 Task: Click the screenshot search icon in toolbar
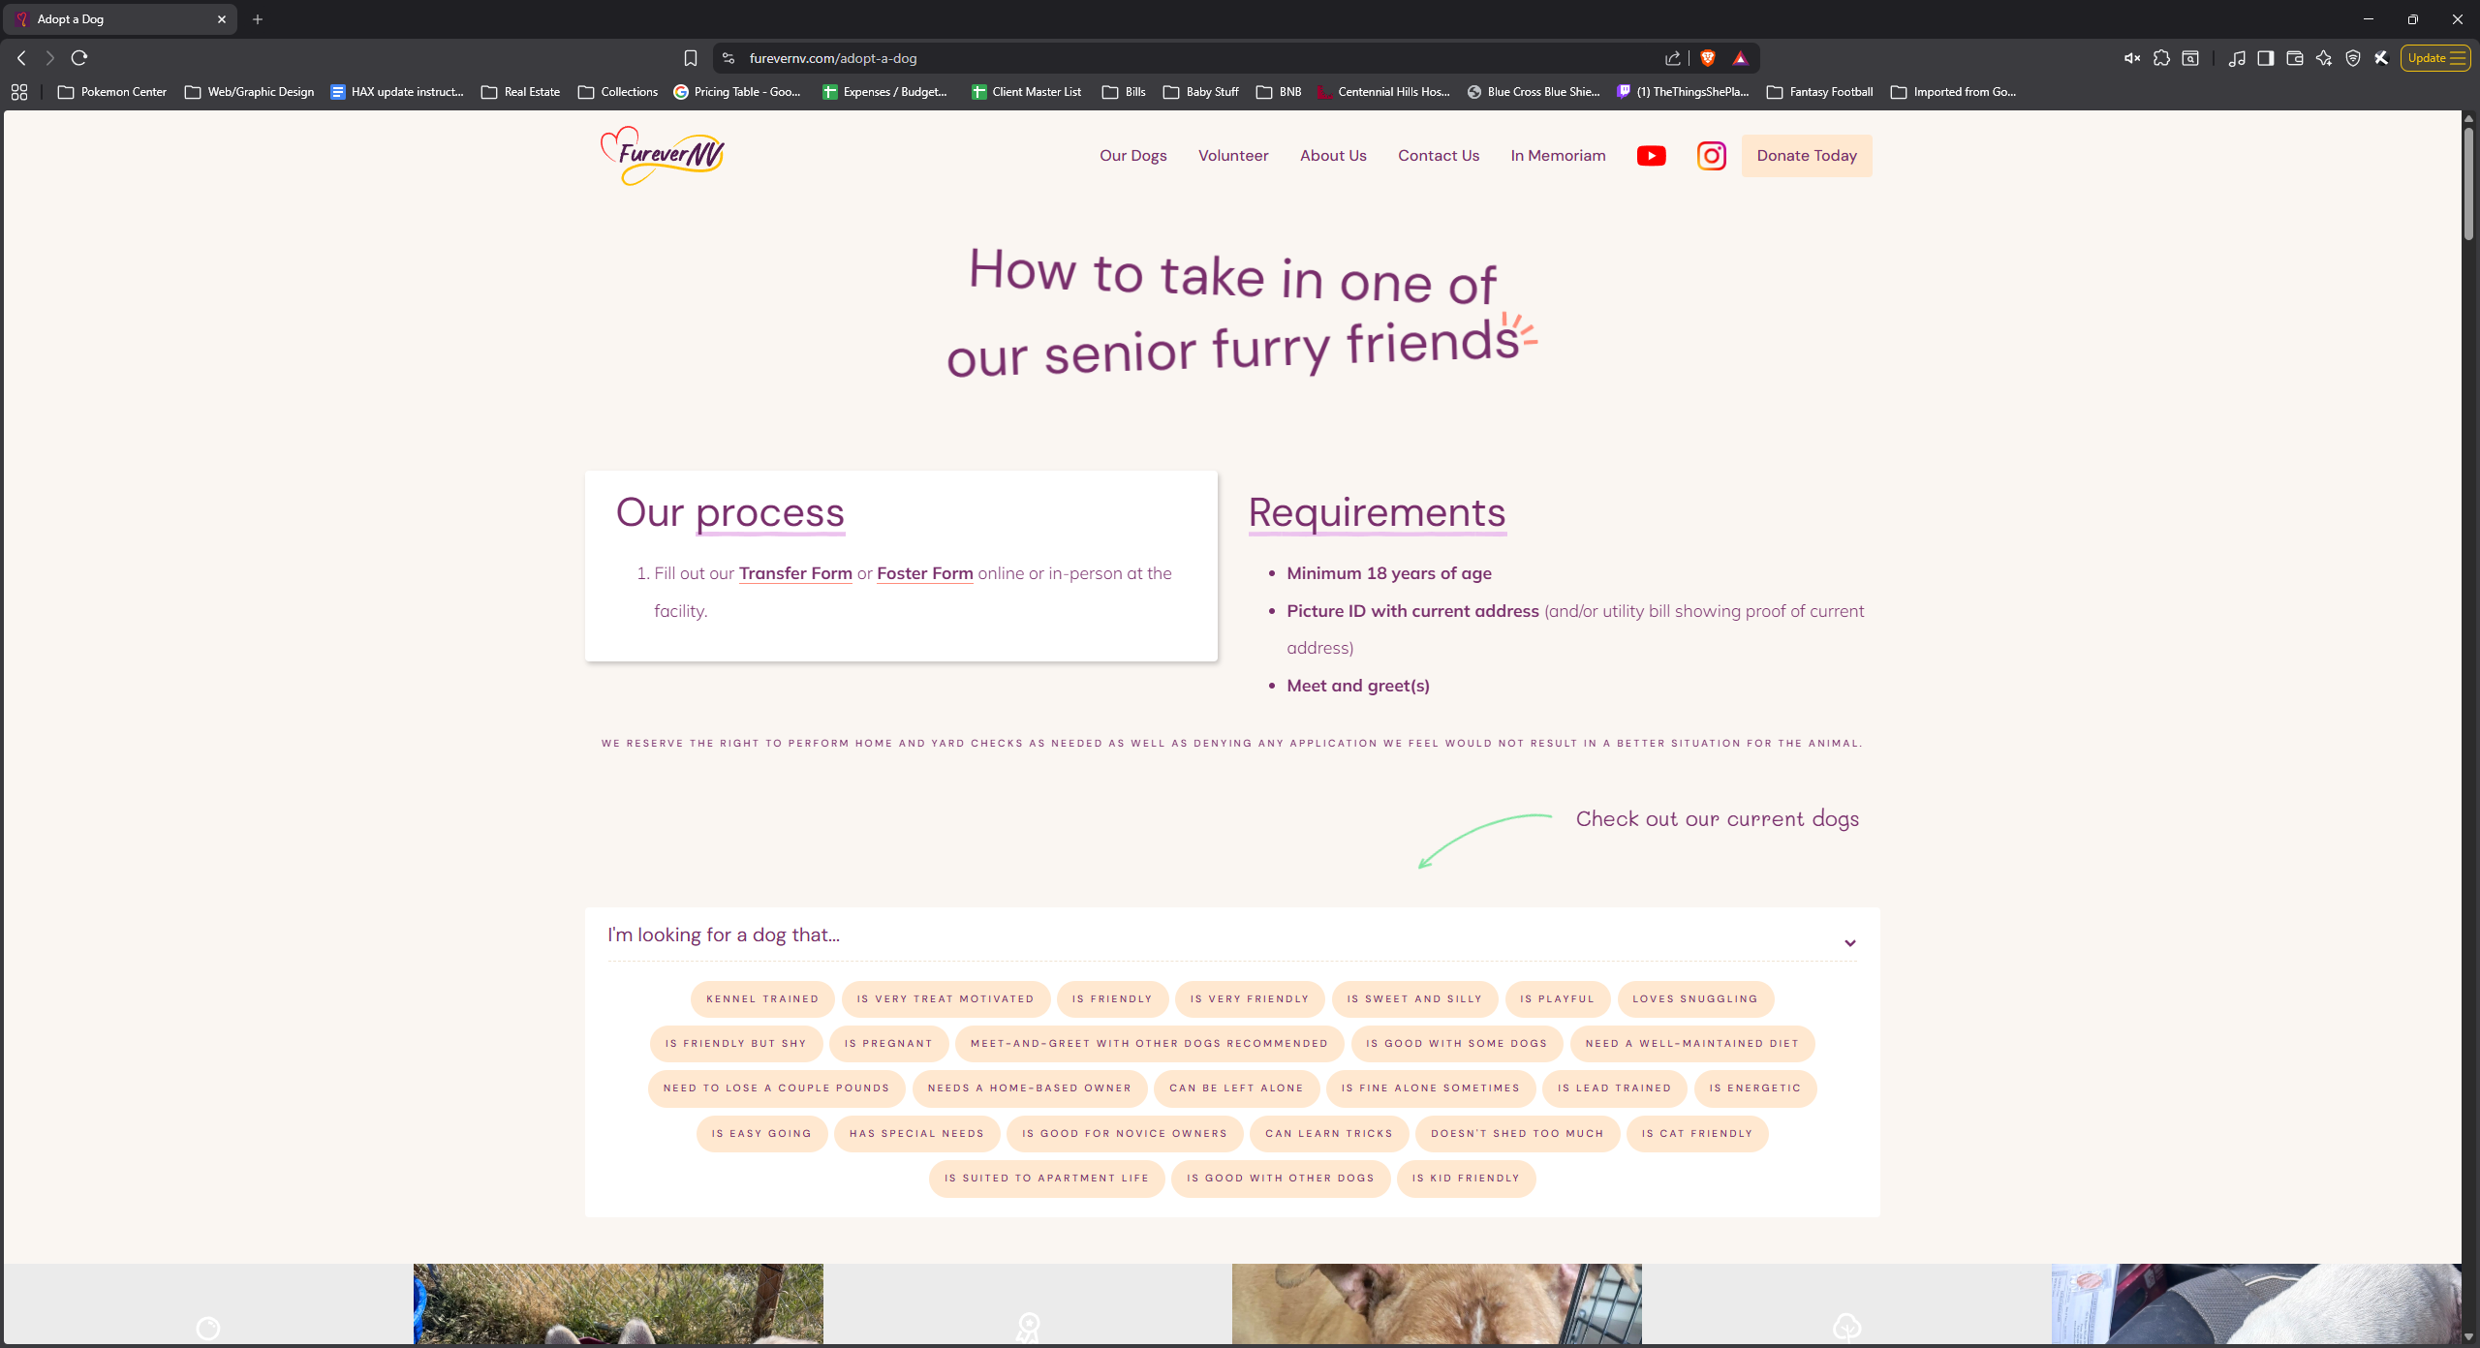pos(2190,58)
